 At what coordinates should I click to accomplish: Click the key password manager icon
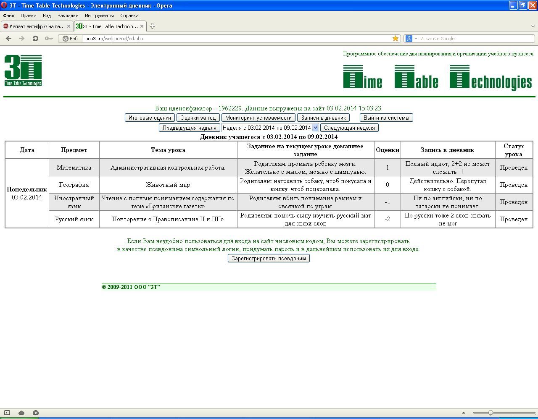pyautogui.click(x=49, y=39)
